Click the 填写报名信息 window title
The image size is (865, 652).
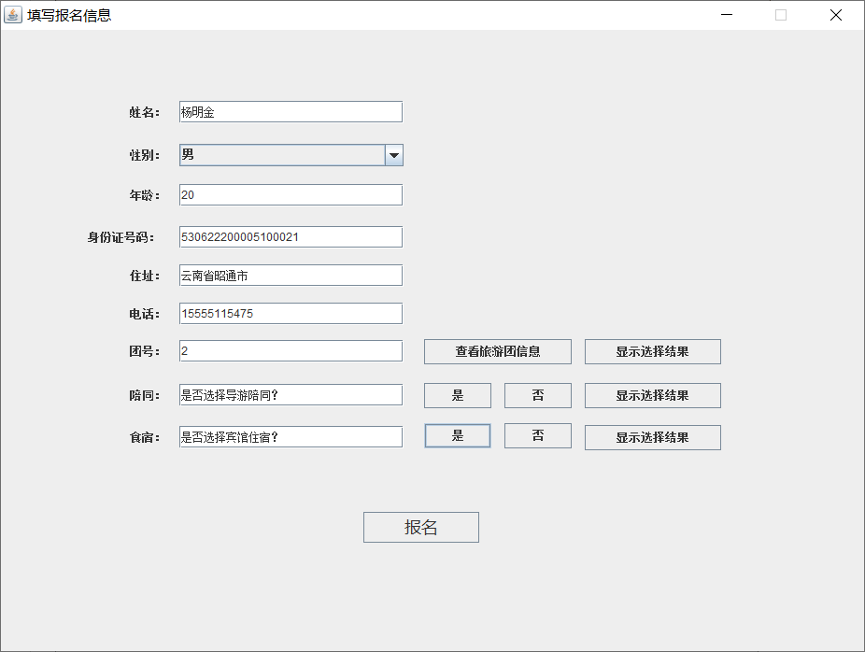click(x=69, y=16)
